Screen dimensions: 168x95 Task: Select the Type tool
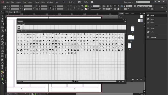pyautogui.click(x=2, y=31)
